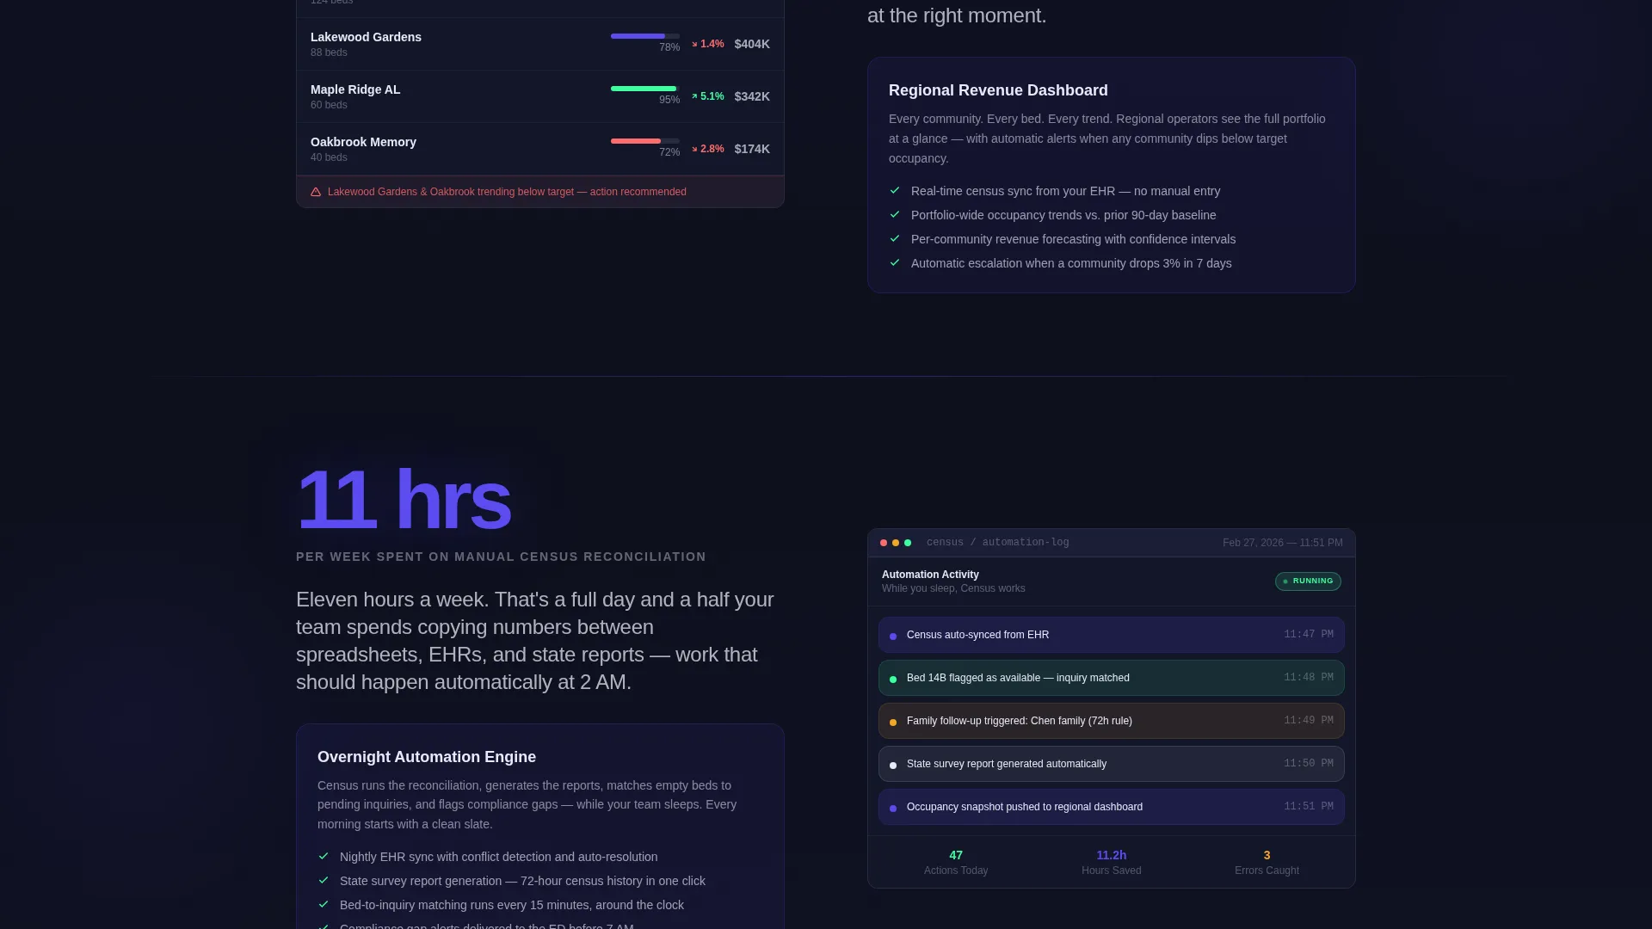Click the Lakewood & Oakbrook trending alert banner
Screen dimensions: 1652x929
pyautogui.click(x=540, y=192)
